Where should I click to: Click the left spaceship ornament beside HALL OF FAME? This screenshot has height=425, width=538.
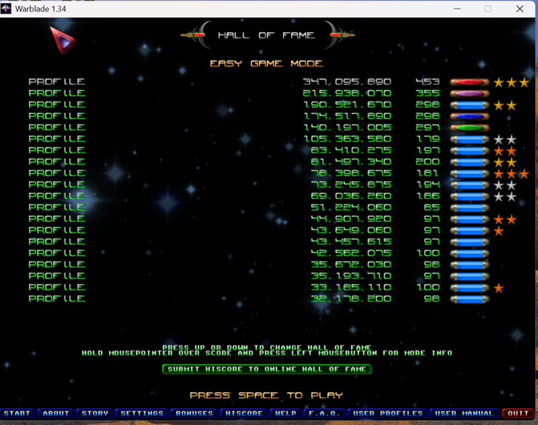195,35
